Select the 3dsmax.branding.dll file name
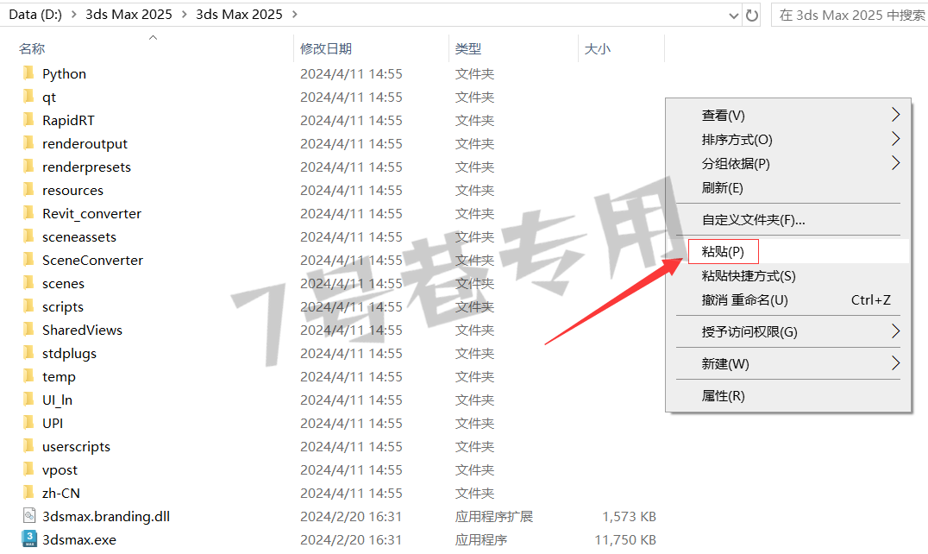This screenshot has height=554, width=928. [106, 517]
